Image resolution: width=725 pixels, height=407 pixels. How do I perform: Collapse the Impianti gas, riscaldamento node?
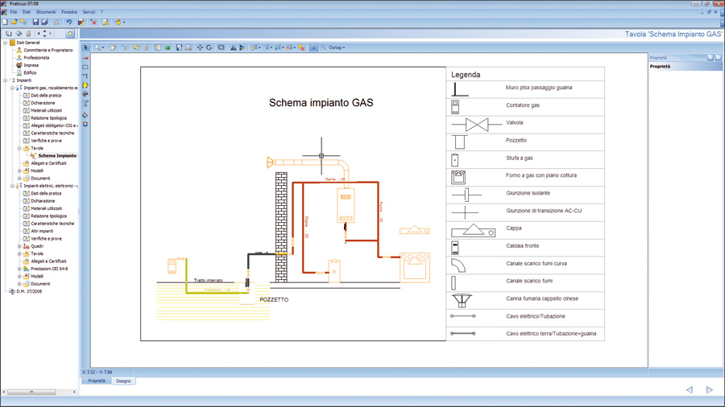(12, 88)
